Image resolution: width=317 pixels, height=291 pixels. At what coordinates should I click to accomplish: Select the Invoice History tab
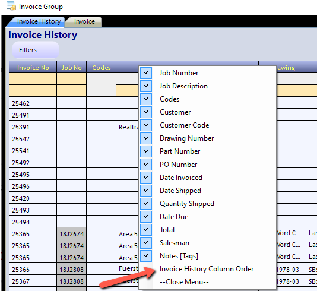[39, 21]
